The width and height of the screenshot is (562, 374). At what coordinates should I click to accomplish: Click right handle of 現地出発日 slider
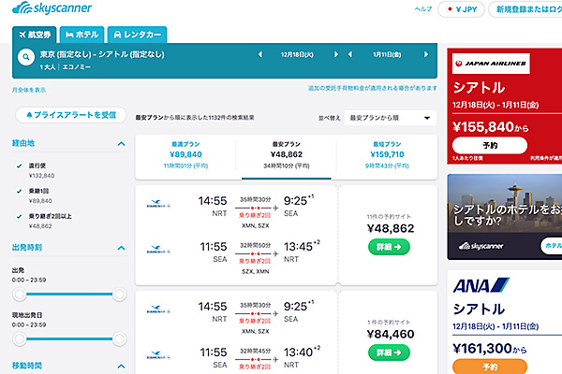click(119, 338)
